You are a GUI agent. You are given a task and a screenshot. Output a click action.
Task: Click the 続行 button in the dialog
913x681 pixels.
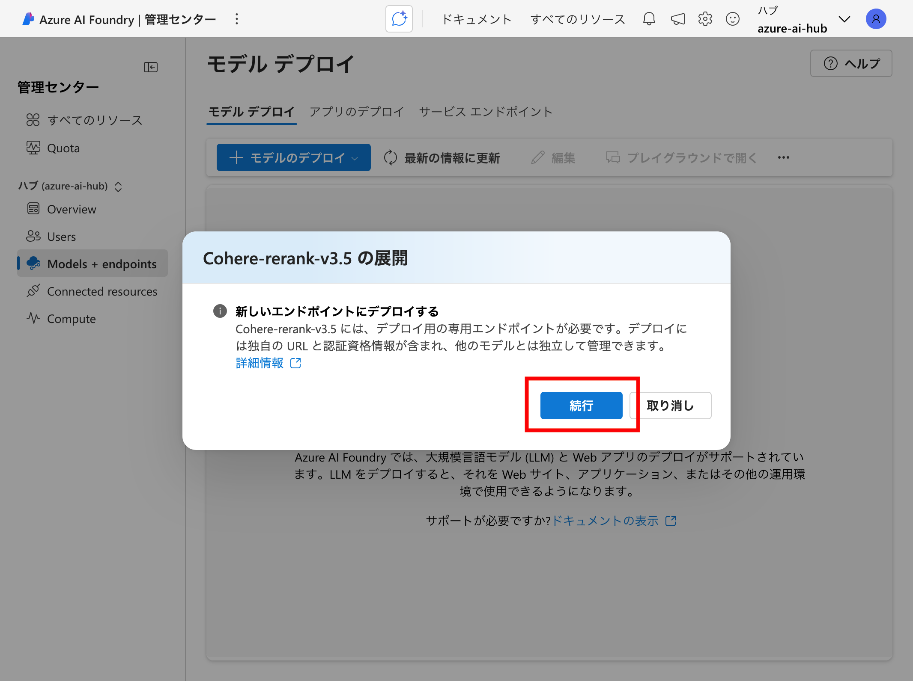581,405
